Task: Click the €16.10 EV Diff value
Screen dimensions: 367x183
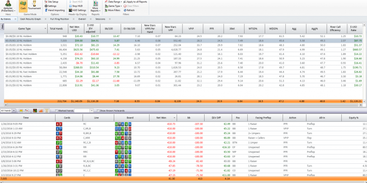Action: point(226,147)
